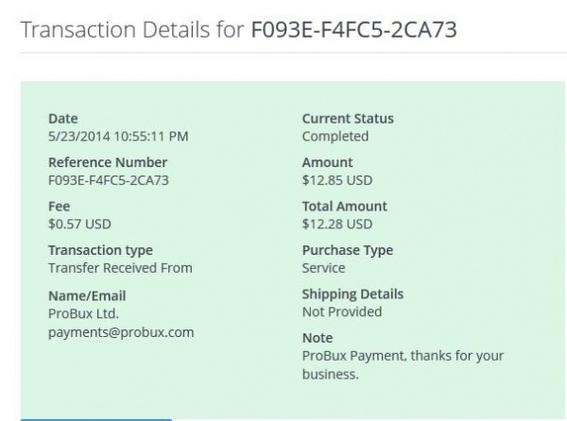Viewport: 567px width, 421px height.
Task: Click the transaction ID in the page heading
Action: click(x=353, y=29)
